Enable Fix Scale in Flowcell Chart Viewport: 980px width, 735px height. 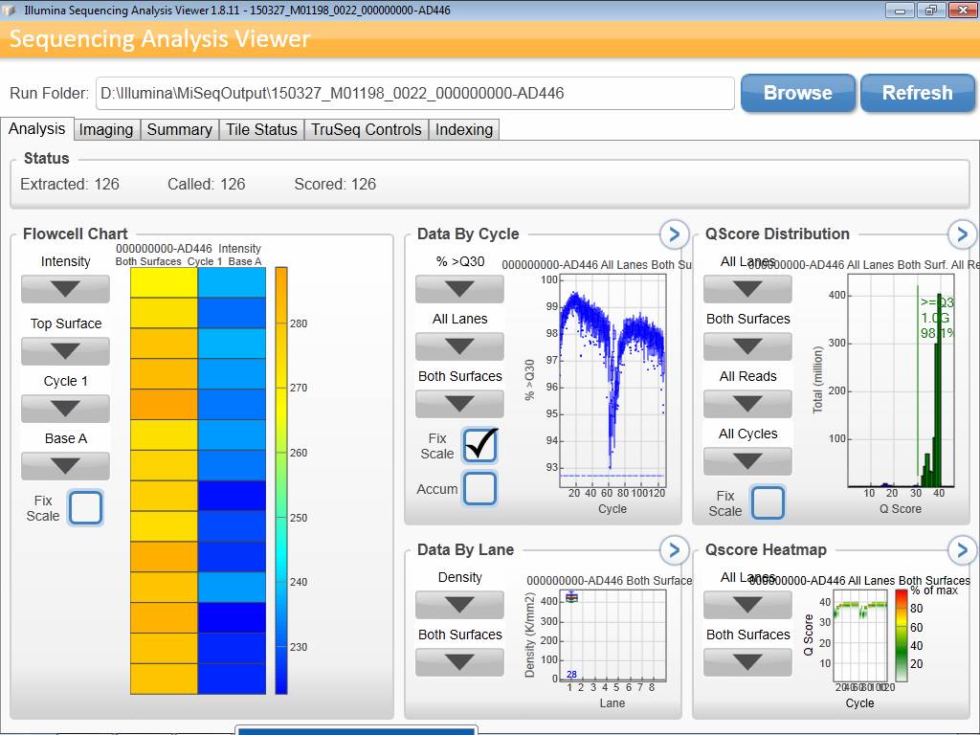[x=85, y=507]
